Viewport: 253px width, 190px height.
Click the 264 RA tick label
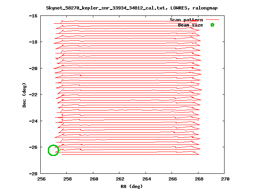[147, 179]
